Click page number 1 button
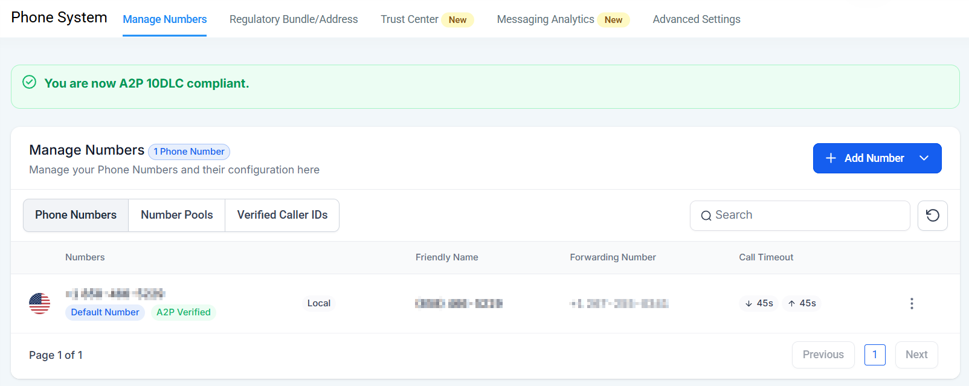Image resolution: width=969 pixels, height=386 pixels. [874, 355]
